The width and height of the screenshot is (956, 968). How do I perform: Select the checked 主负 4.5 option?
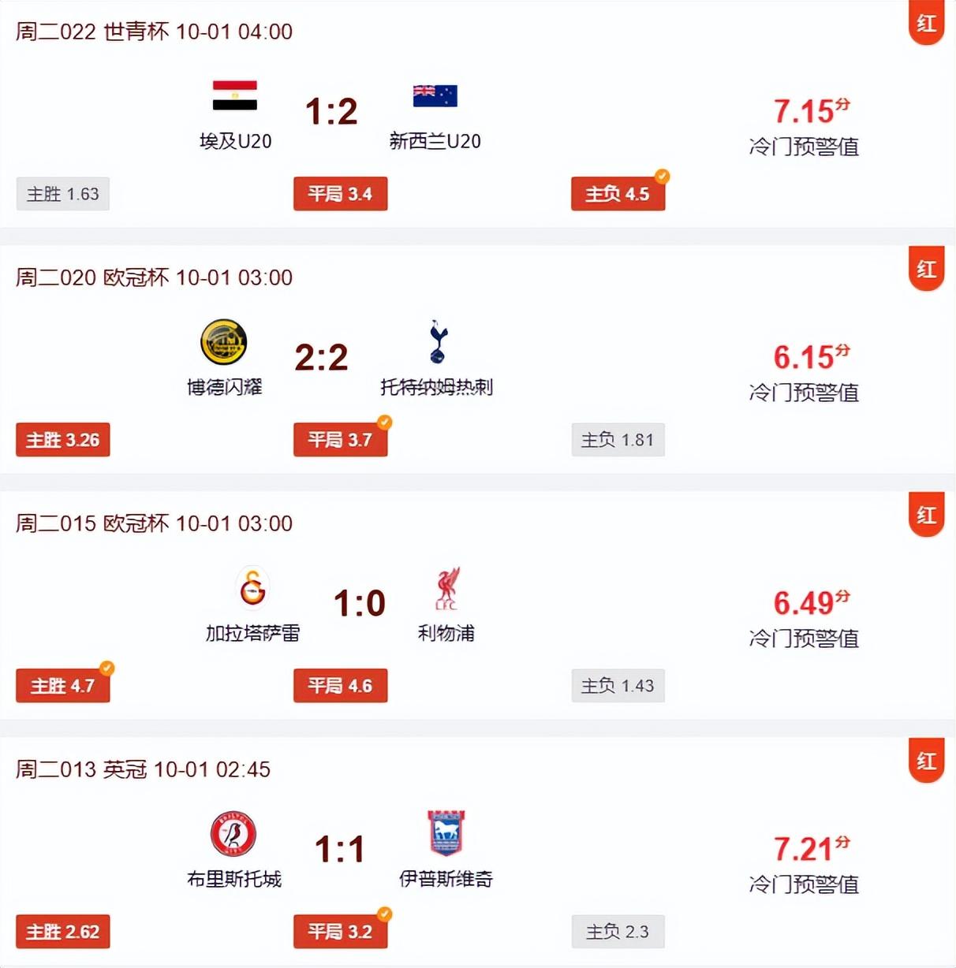pyautogui.click(x=618, y=194)
